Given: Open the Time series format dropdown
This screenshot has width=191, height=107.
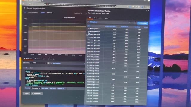Looking at the screenshot, I should [x=36, y=88].
